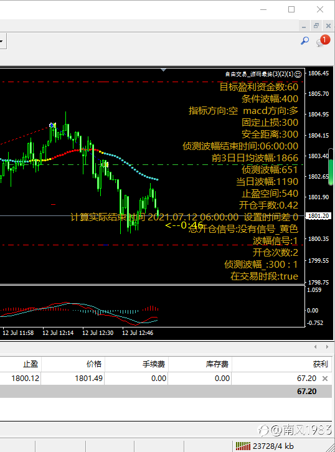This screenshot has height=452, width=335.
Task: Click the connection status 23728/4 kb indicator
Action: coord(264,446)
